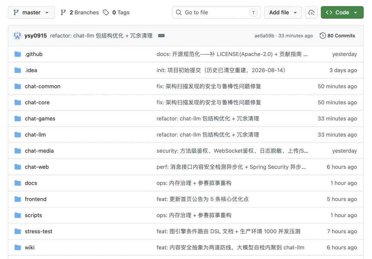Open the 0 Tags page
The width and height of the screenshot is (372, 259).
(x=116, y=12)
